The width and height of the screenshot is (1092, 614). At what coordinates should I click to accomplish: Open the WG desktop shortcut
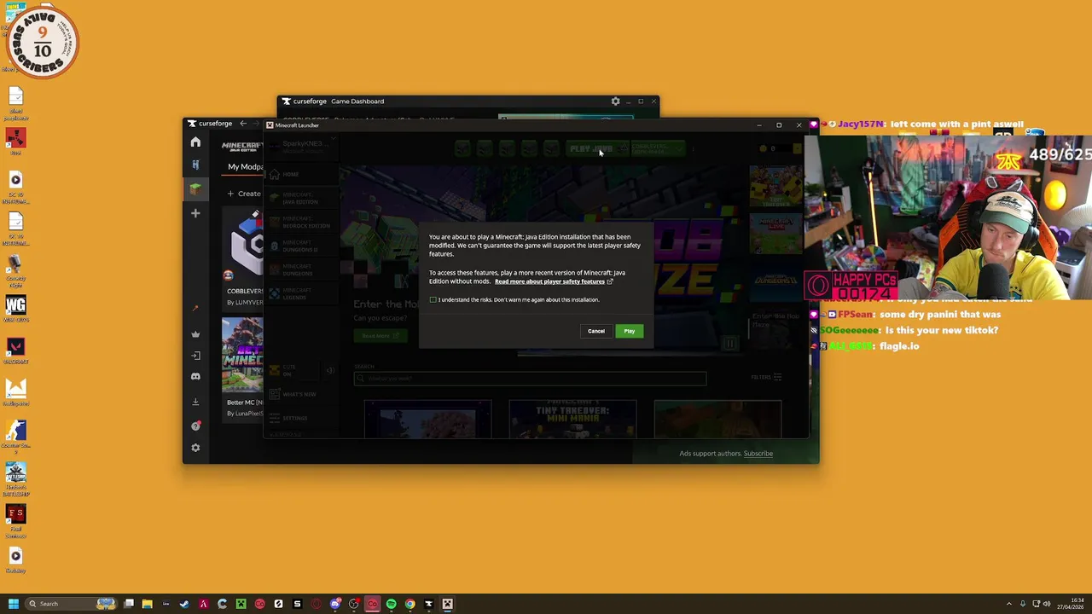coord(15,308)
